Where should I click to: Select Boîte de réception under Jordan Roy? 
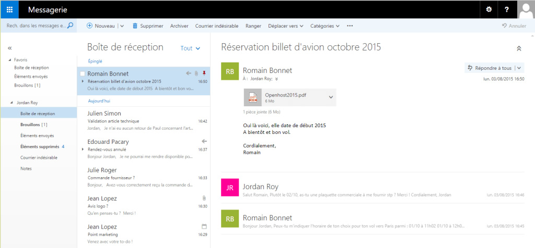coord(39,114)
